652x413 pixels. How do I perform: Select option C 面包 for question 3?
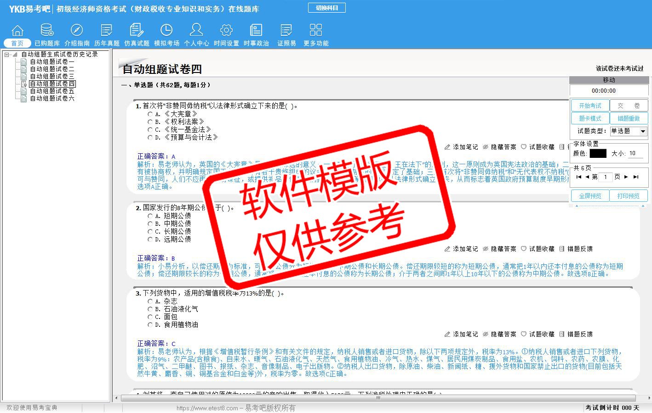pyautogui.click(x=150, y=317)
